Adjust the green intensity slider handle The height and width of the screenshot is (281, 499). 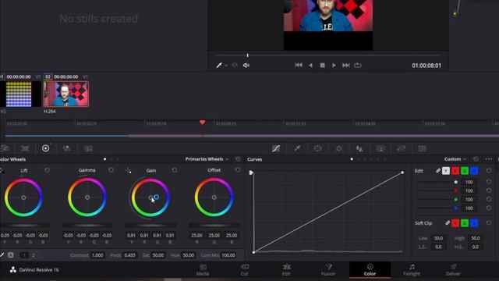pyautogui.click(x=455, y=200)
